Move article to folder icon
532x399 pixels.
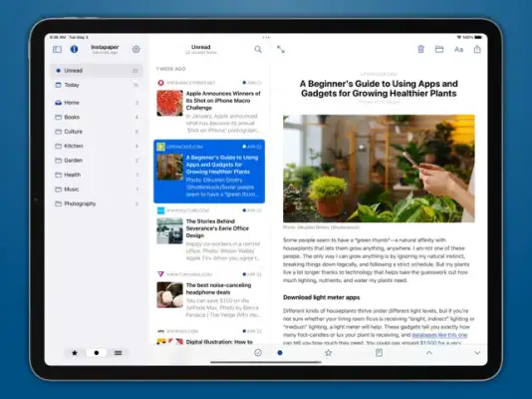pos(439,49)
